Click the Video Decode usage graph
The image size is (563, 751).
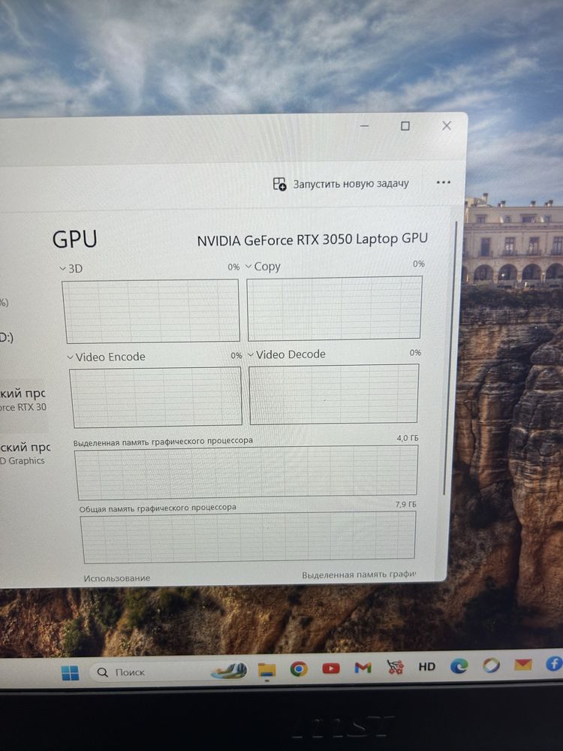tap(334, 394)
